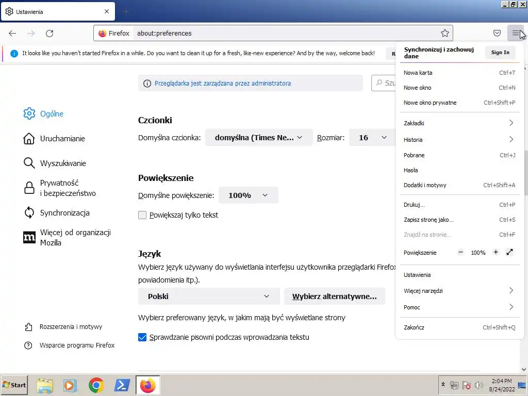
Task: Click the info icon in notification bar
Action: [x=14, y=53]
